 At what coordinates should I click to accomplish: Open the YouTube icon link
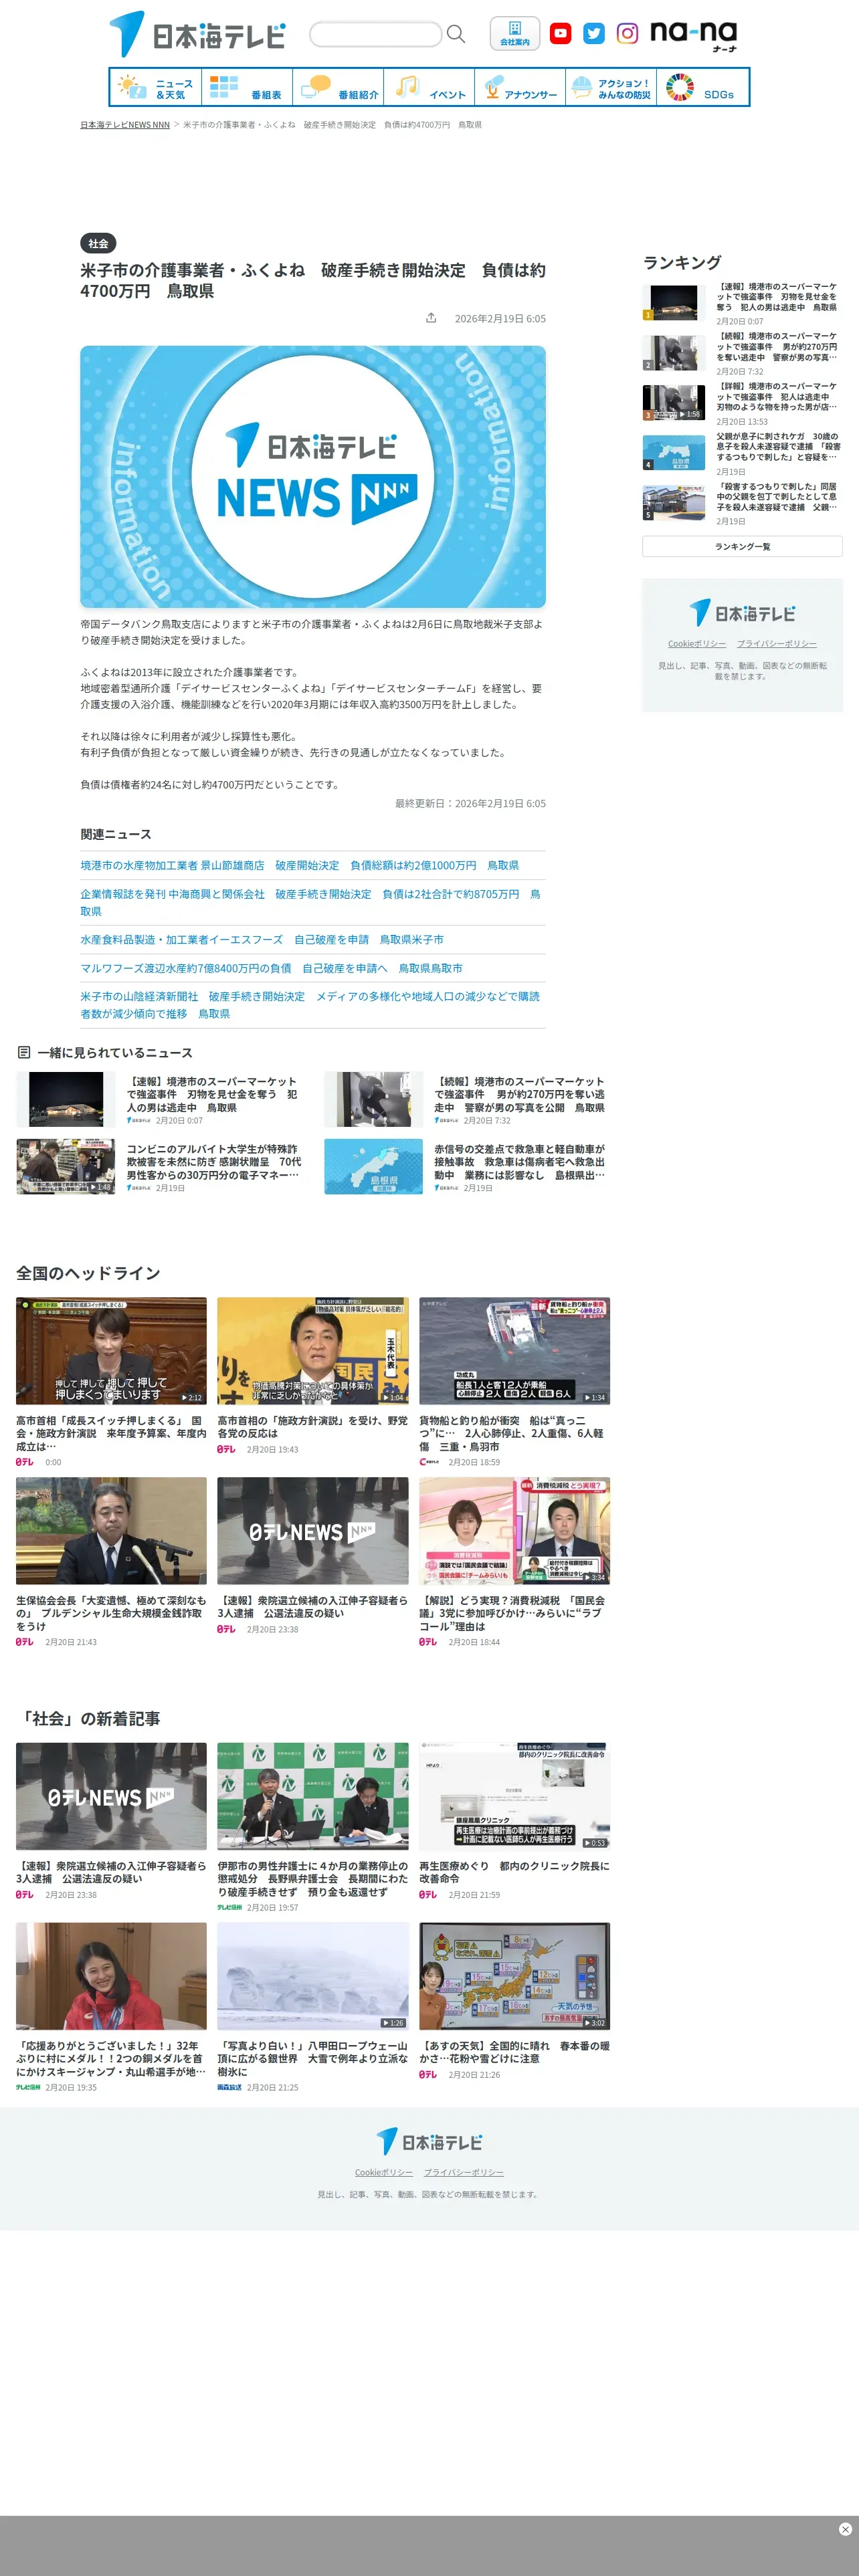561,34
